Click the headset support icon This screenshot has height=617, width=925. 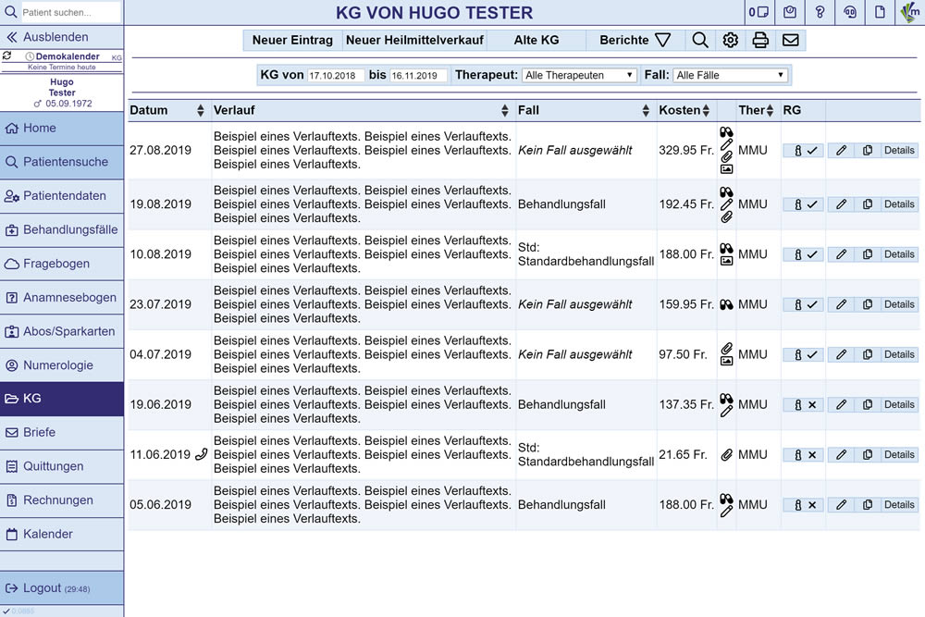(849, 12)
